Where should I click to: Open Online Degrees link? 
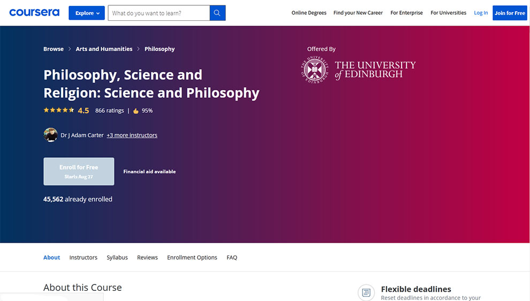point(309,13)
